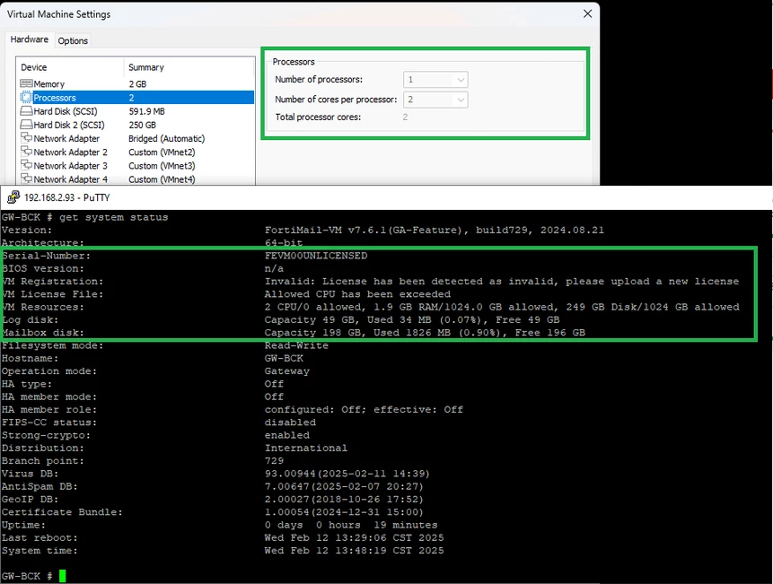Click the Network Adapter 4 icon

[x=26, y=179]
